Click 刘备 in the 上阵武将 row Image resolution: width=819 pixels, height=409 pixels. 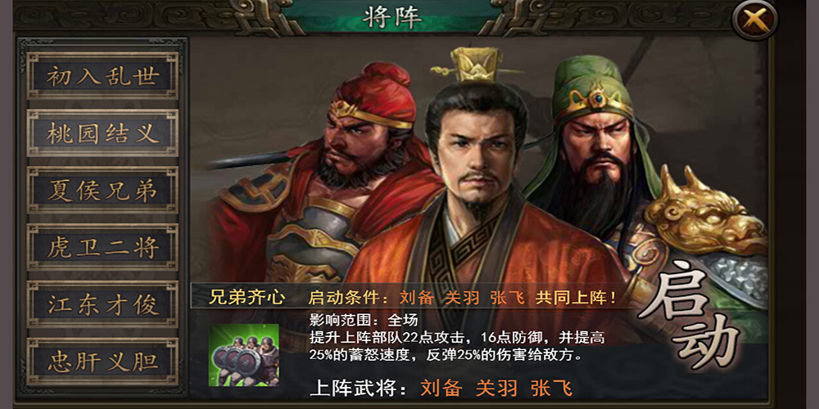[x=442, y=388]
